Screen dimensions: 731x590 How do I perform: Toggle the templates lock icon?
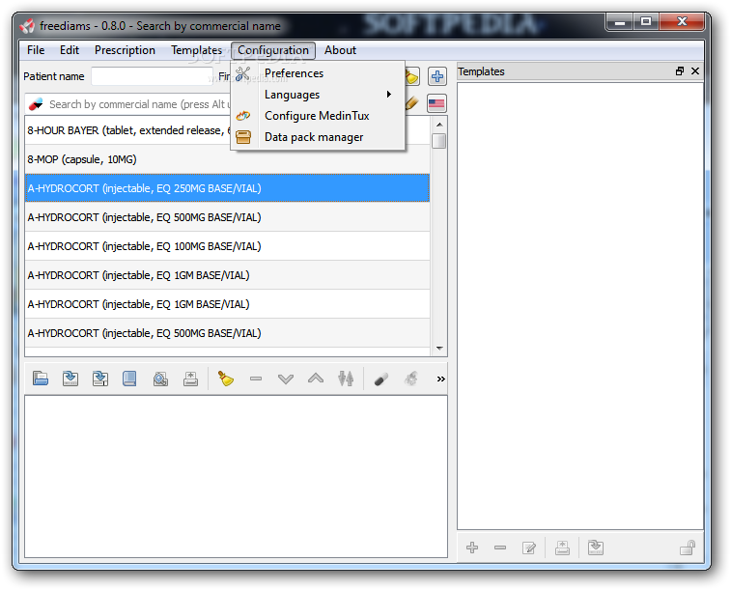[688, 548]
